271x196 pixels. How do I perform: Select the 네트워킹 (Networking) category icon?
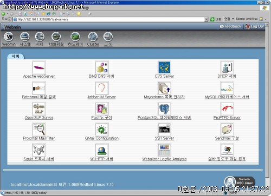[56, 37]
